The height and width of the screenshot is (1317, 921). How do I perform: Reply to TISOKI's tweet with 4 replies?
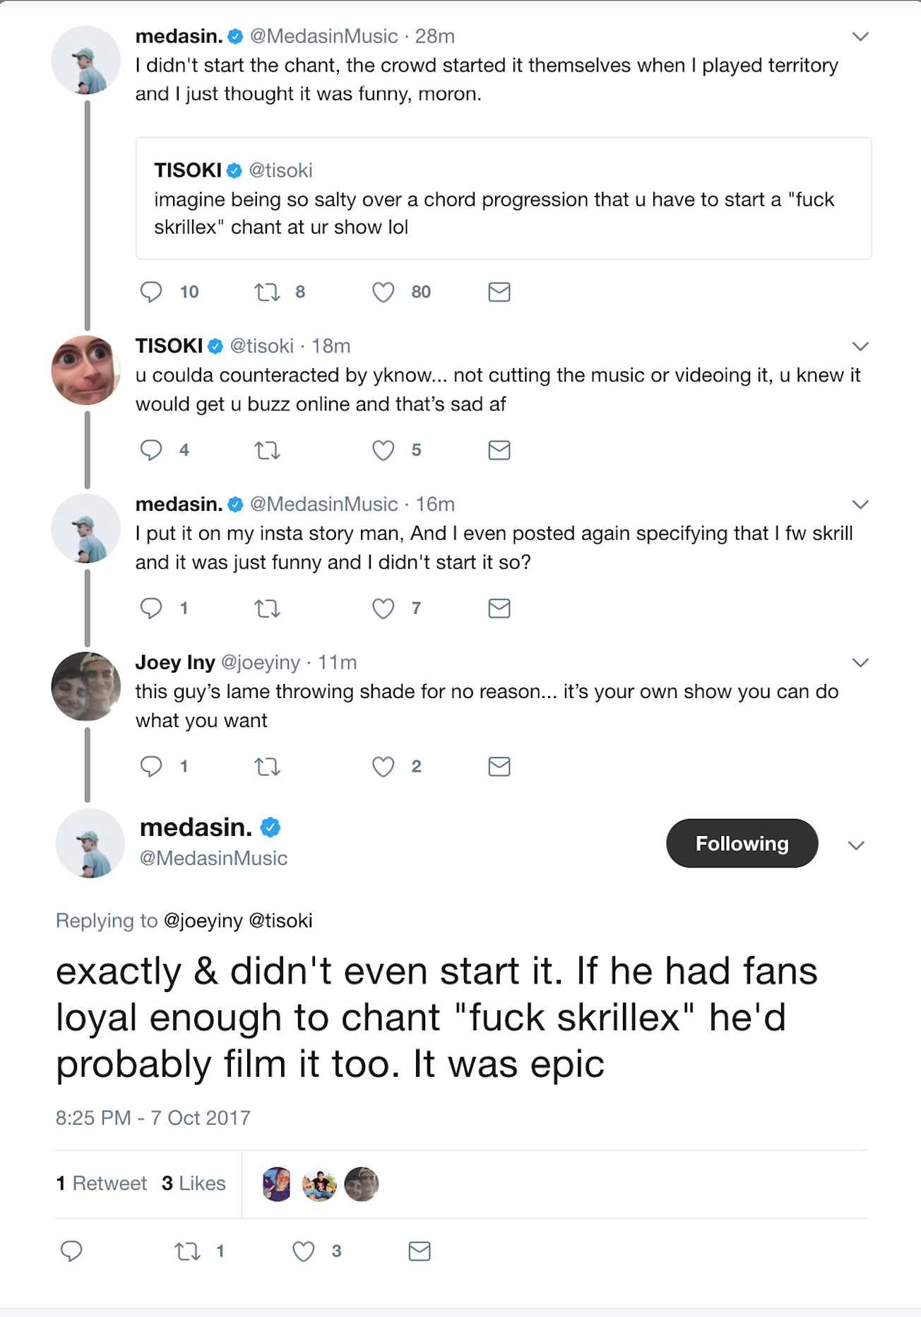150,450
